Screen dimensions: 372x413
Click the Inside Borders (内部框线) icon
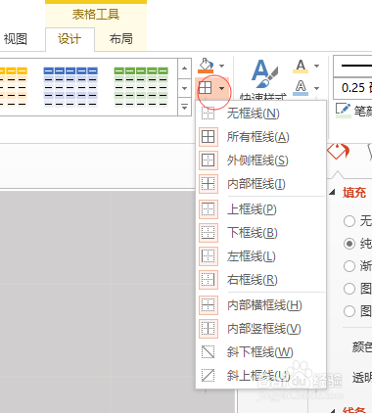209,184
